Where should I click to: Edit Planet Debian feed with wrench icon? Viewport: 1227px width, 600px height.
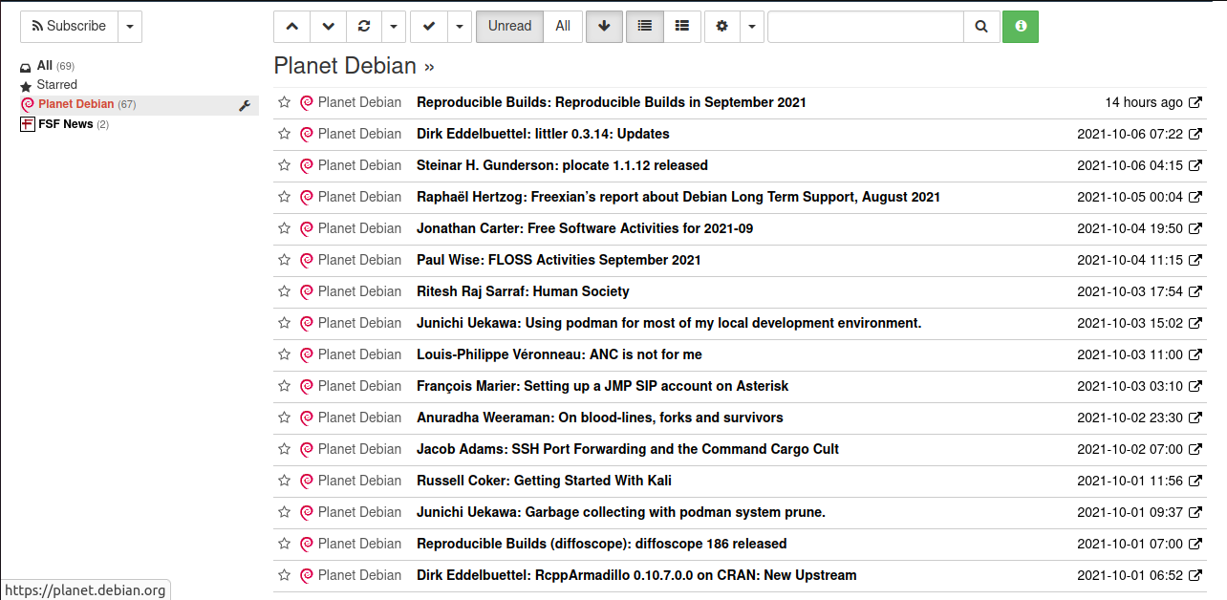245,105
